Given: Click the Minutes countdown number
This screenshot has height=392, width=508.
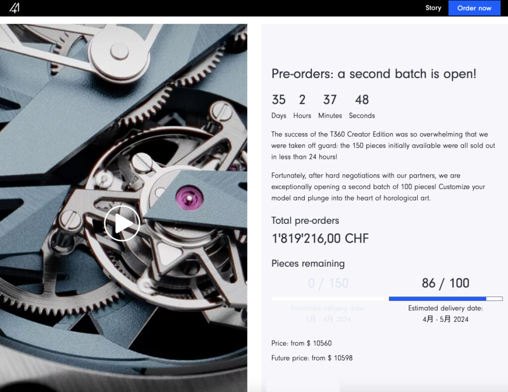Looking at the screenshot, I should point(330,99).
